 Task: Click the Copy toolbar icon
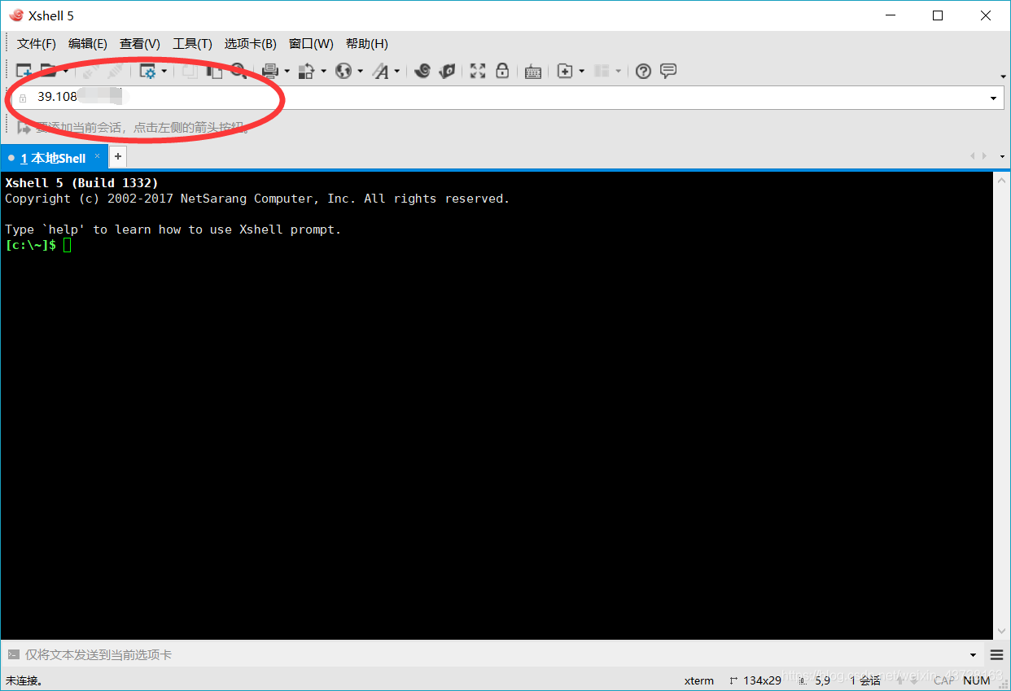[x=190, y=72]
